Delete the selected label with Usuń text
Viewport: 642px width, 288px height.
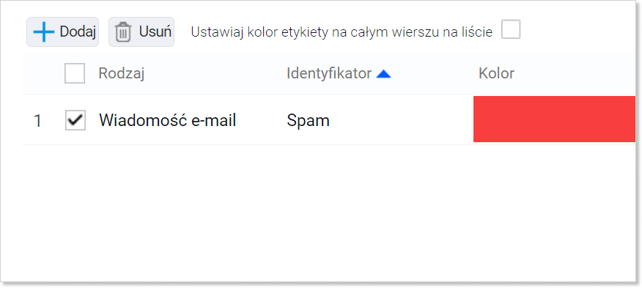click(155, 32)
